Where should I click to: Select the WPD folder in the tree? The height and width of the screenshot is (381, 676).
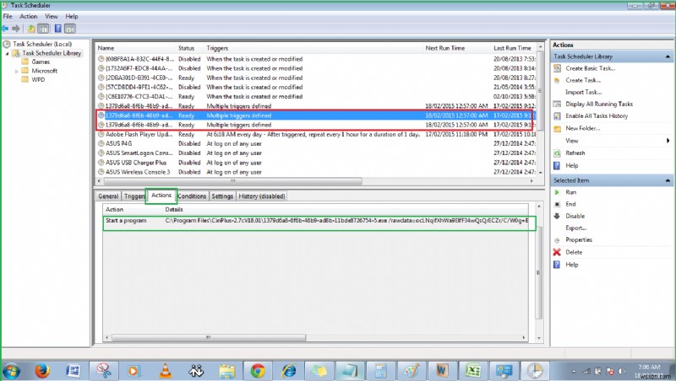(x=38, y=80)
